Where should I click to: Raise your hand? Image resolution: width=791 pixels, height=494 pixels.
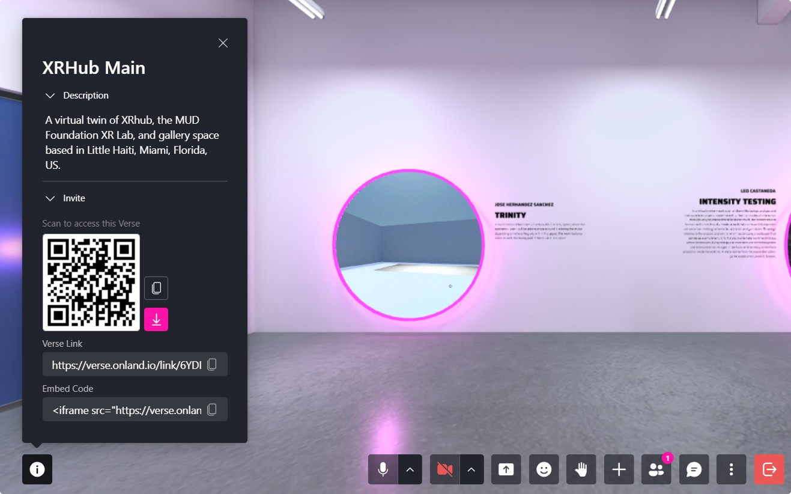581,469
